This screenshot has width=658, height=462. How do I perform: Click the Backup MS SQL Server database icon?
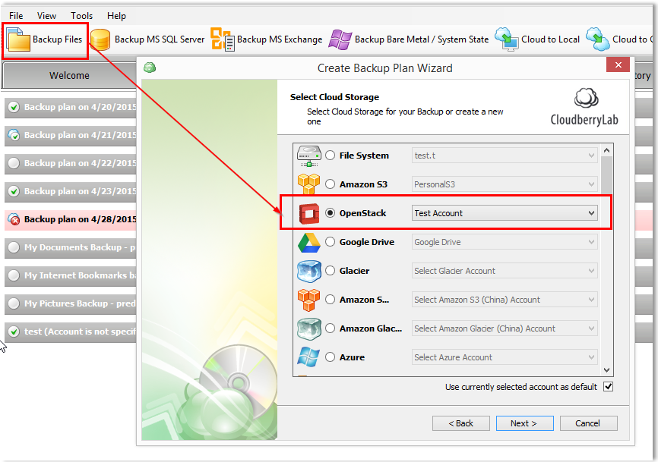pos(101,39)
